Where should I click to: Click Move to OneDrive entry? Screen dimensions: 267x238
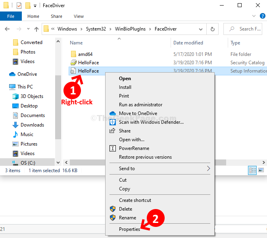(138, 113)
